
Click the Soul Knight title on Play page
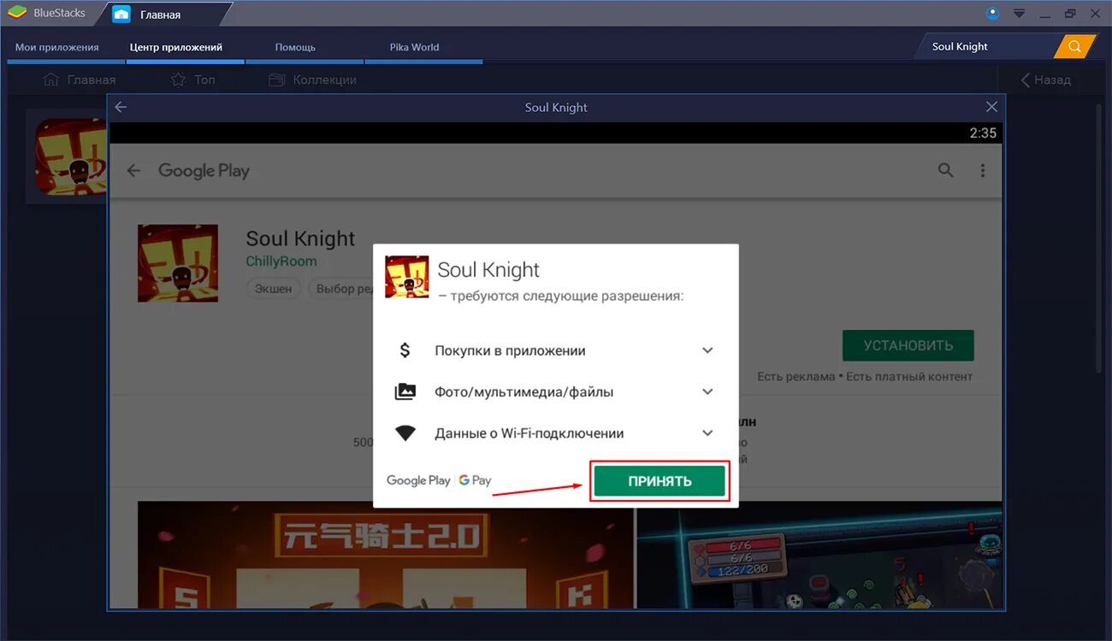point(300,238)
